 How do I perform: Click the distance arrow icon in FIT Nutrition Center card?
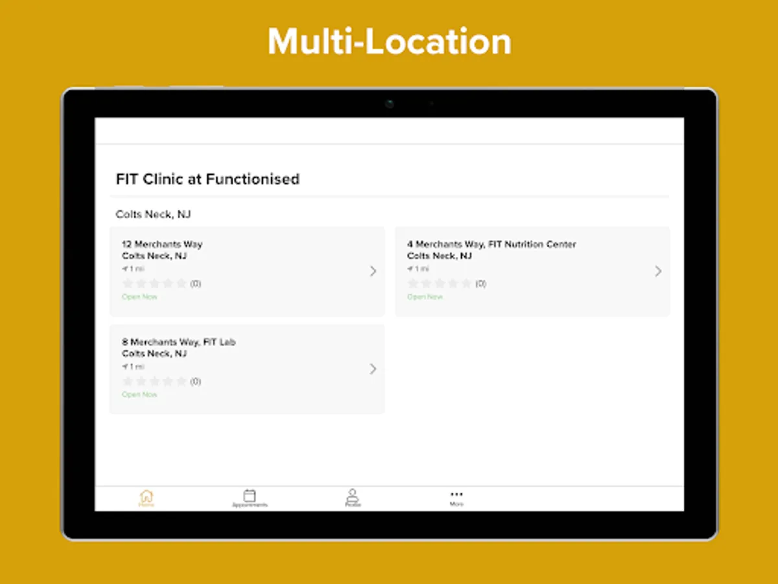coord(410,269)
